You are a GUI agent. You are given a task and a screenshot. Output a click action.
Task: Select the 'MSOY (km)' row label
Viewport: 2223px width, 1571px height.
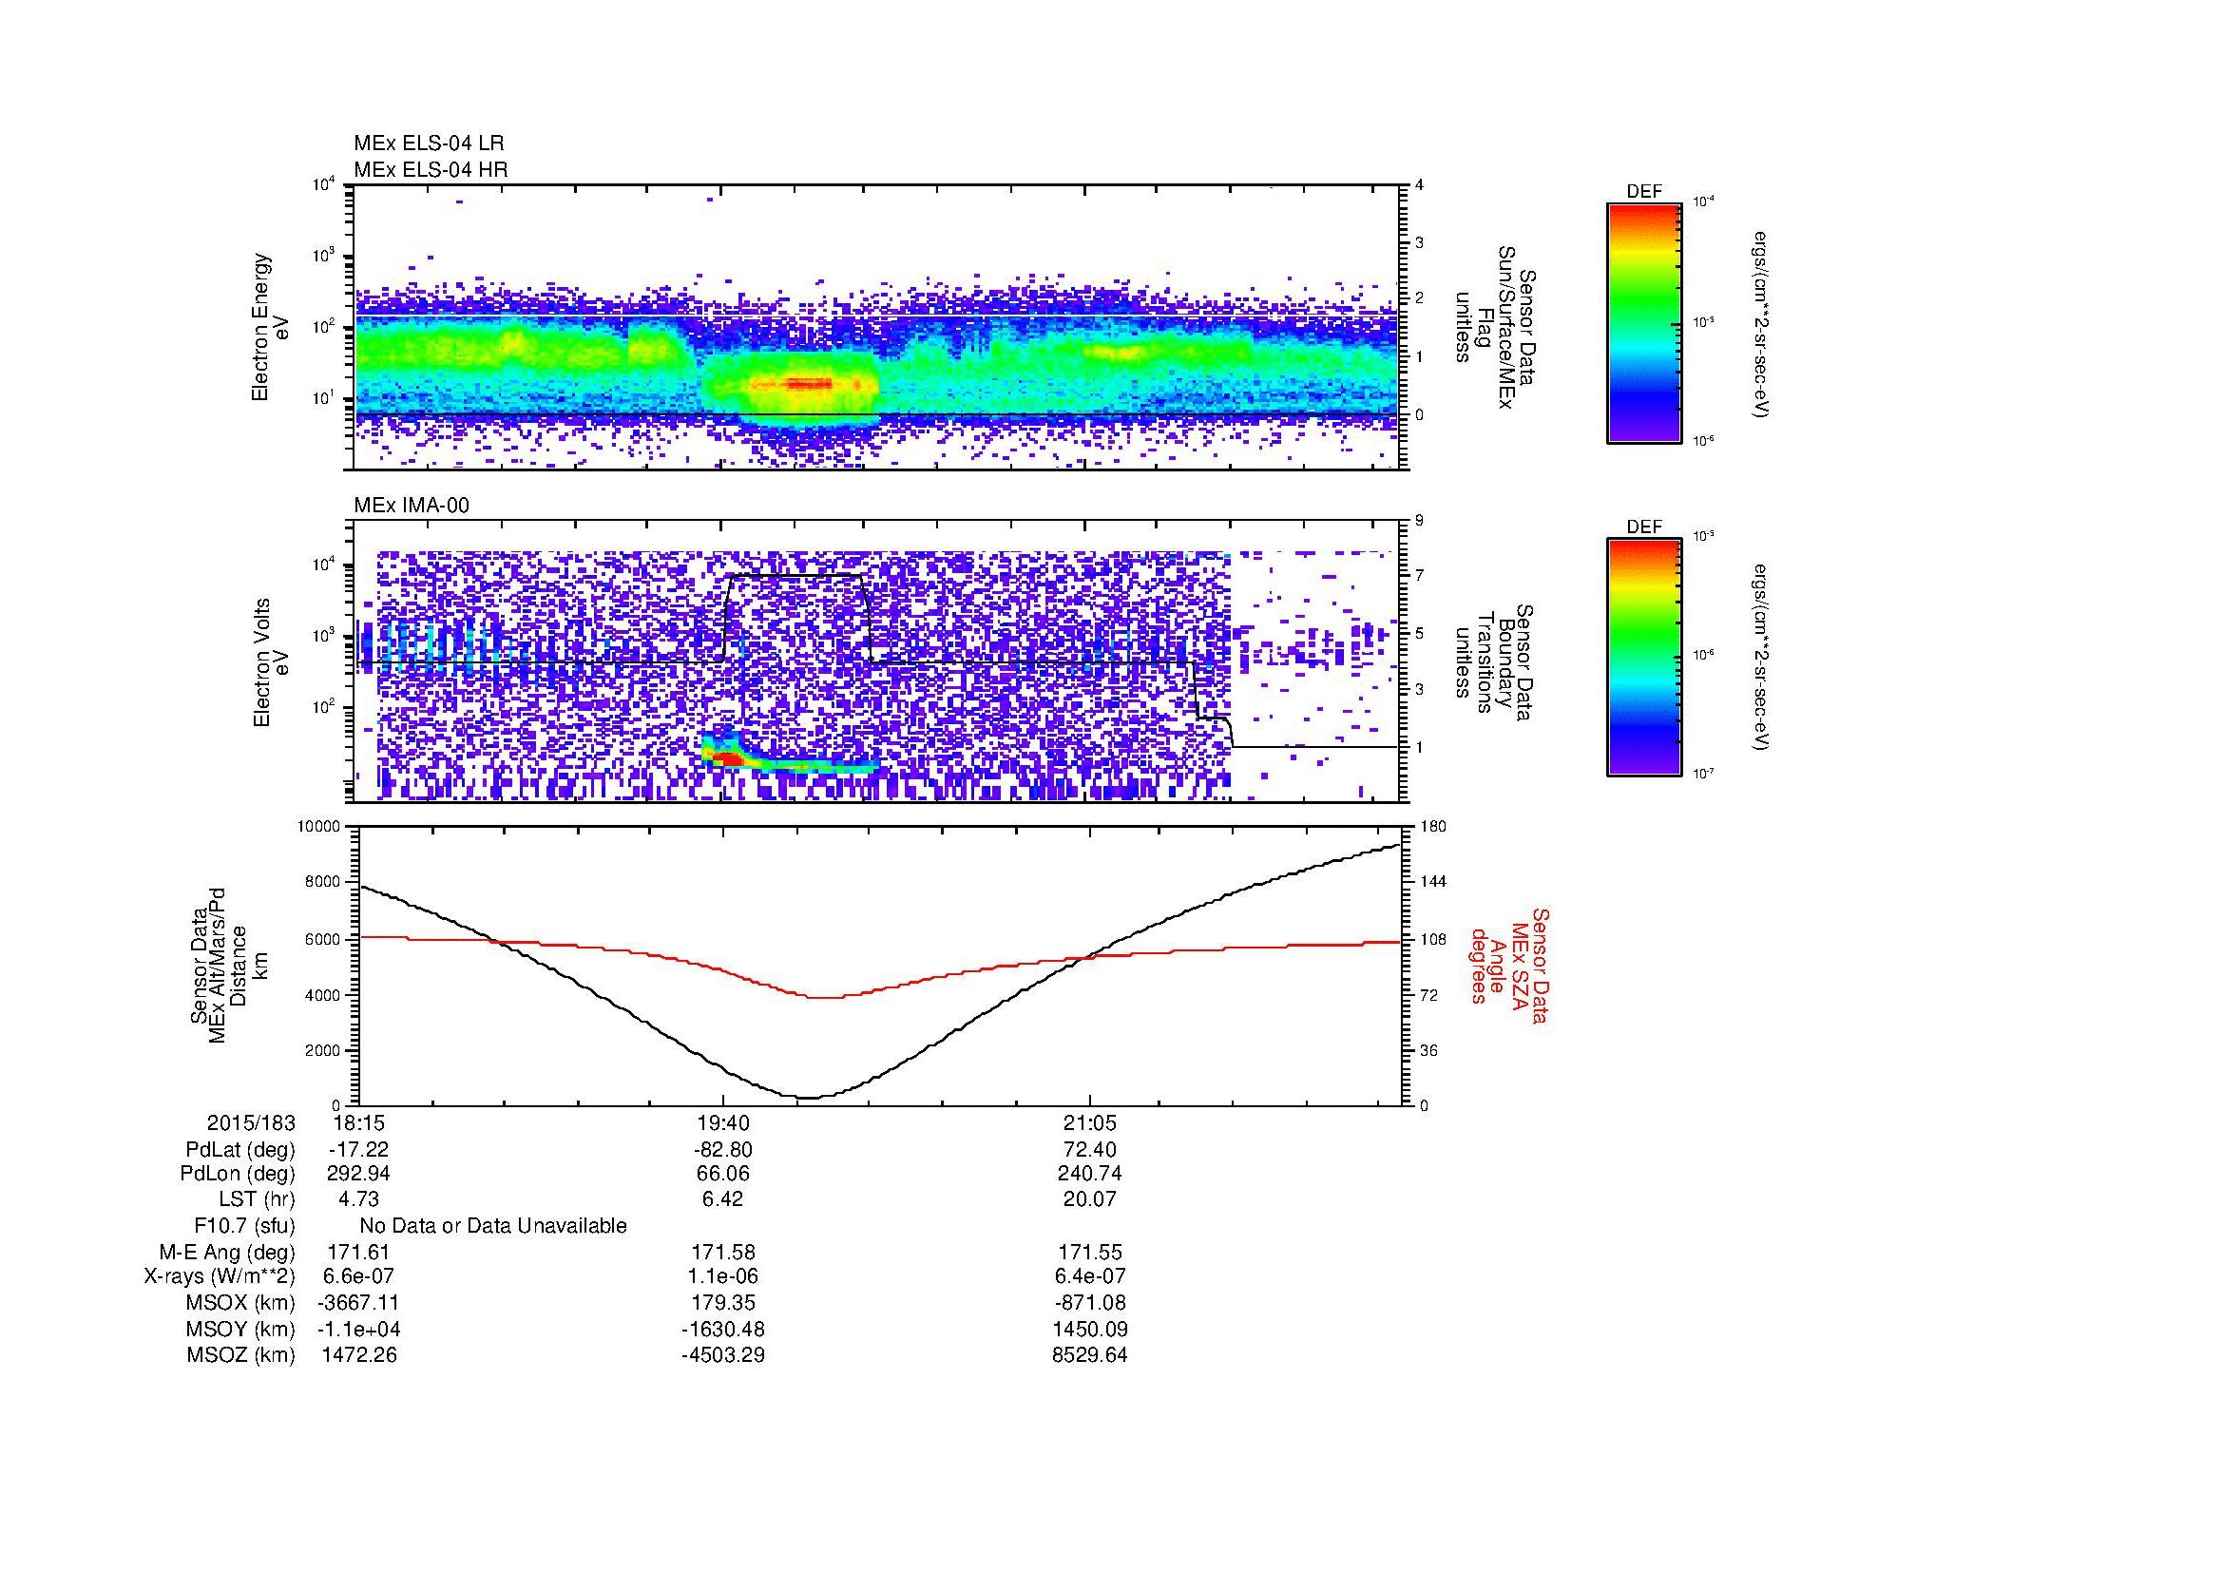(x=241, y=1330)
